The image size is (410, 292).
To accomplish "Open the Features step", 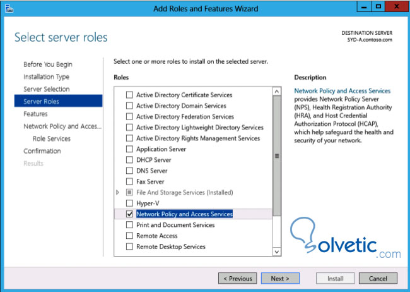I will pyautogui.click(x=35, y=114).
